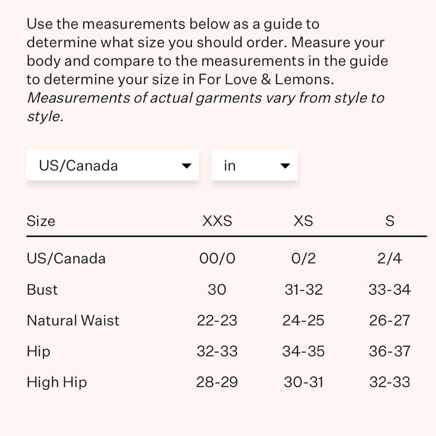The image size is (436, 436).
Task: Click the Bust row label
Action: click(42, 290)
